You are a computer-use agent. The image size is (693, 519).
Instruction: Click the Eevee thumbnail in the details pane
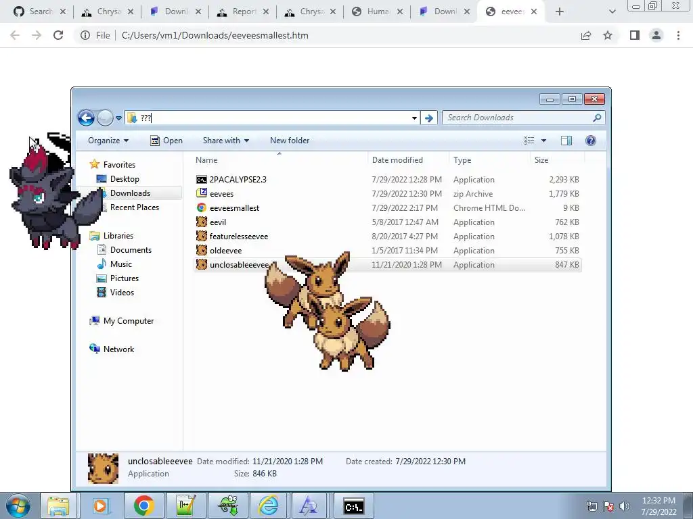tap(103, 468)
